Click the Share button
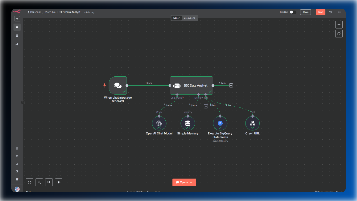This screenshot has width=357, height=201. [306, 12]
